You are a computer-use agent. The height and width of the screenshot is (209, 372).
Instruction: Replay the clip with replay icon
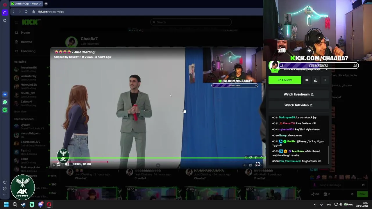(58, 164)
